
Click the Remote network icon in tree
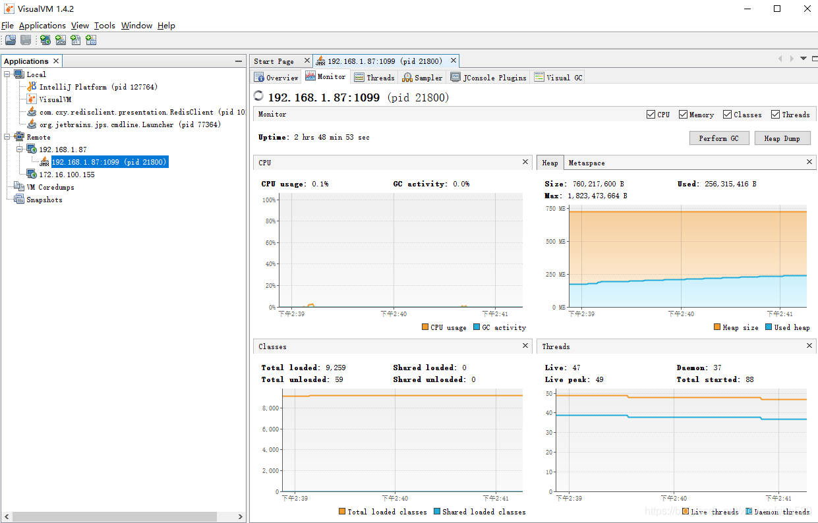19,137
